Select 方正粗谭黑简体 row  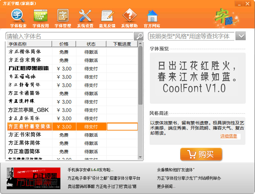click(72, 68)
